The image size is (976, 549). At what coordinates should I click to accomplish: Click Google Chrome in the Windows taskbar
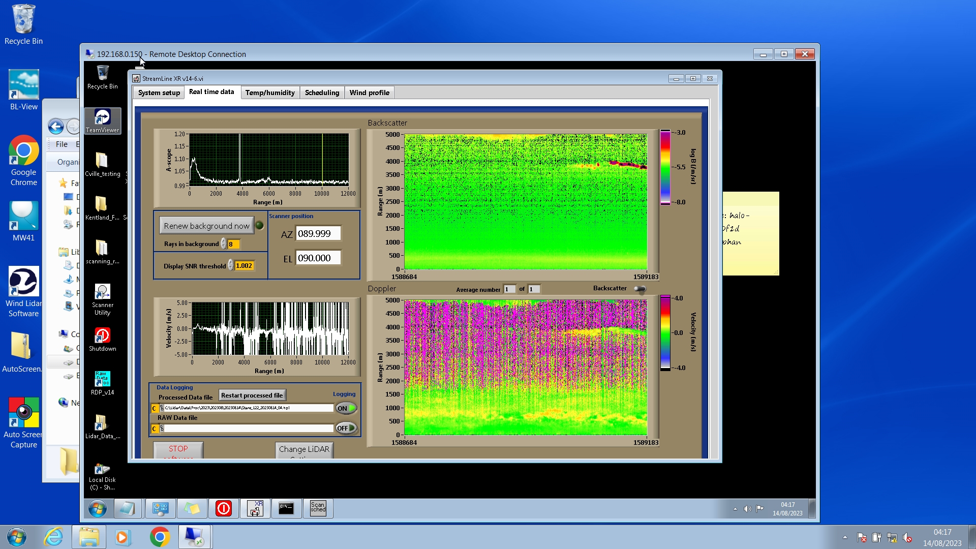(x=160, y=537)
